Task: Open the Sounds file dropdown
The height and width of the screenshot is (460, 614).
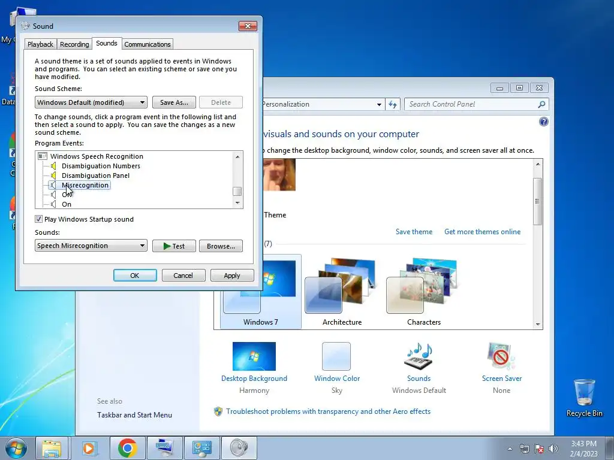Action: click(x=91, y=246)
